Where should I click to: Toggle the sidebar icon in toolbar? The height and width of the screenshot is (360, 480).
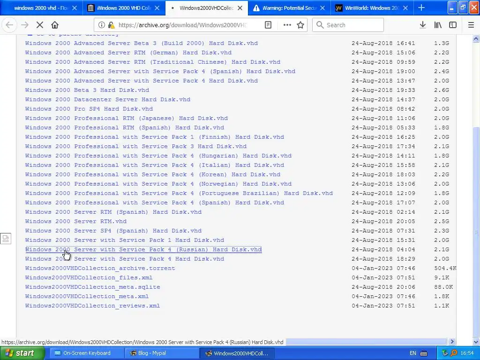[453, 25]
